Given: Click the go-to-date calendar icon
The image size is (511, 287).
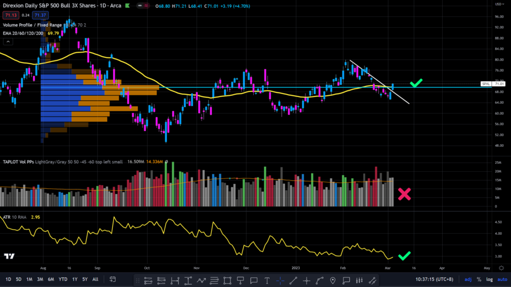Looking at the screenshot, I should click(113, 280).
